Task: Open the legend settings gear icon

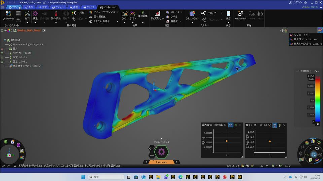Action: pyautogui.click(x=318, y=124)
